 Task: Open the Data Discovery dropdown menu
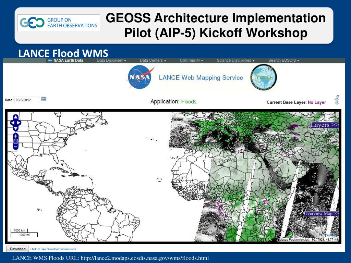pos(111,60)
